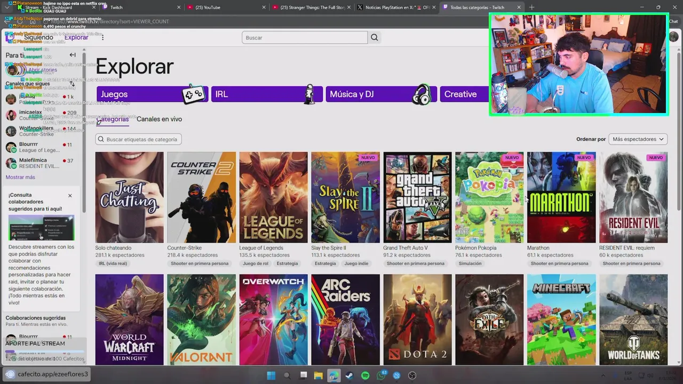
Task: Open Spotify from the taskbar
Action: coord(365,375)
